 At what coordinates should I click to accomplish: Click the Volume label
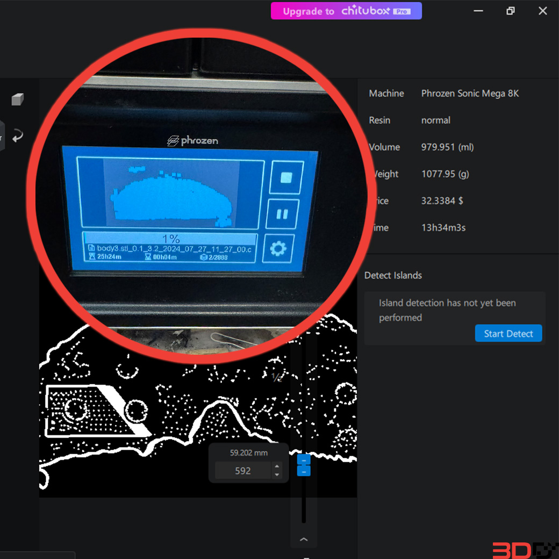coord(384,147)
